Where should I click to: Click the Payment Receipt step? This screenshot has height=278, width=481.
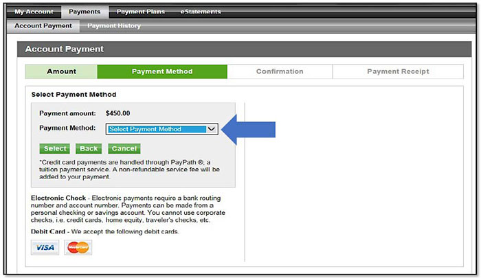point(398,71)
